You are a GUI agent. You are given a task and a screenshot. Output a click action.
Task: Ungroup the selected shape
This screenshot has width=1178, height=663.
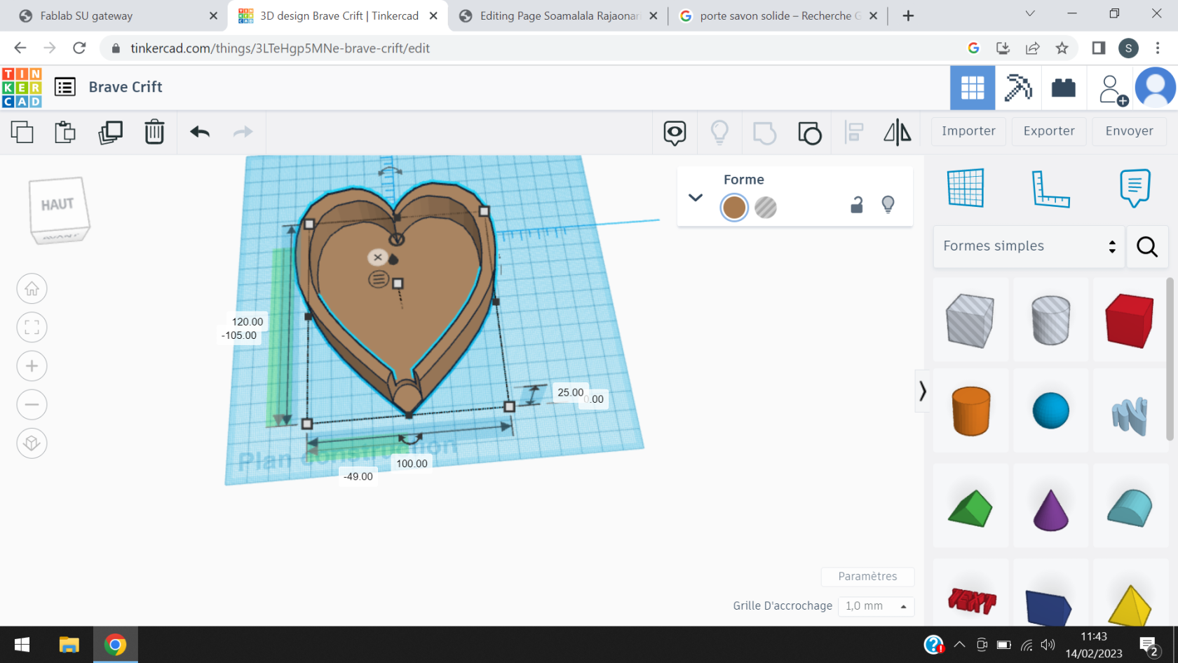[809, 133]
